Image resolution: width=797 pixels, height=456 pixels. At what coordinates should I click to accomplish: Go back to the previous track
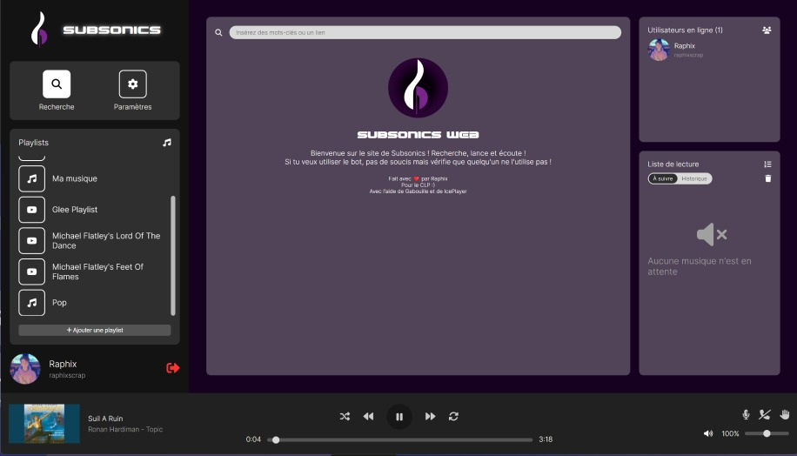pos(368,417)
